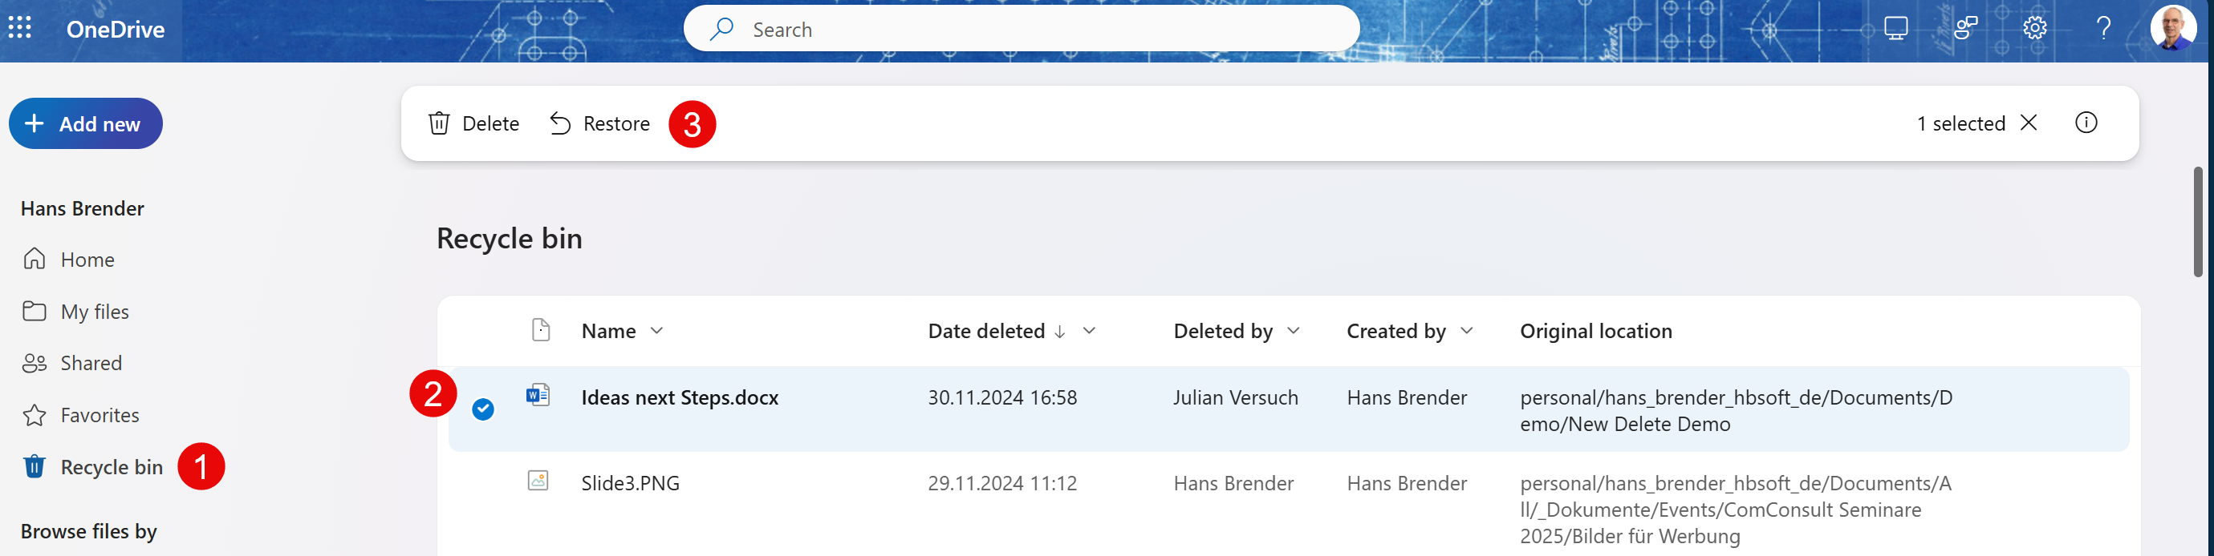
Task: Open the Date deleted column dropdown chevron
Action: (1089, 331)
